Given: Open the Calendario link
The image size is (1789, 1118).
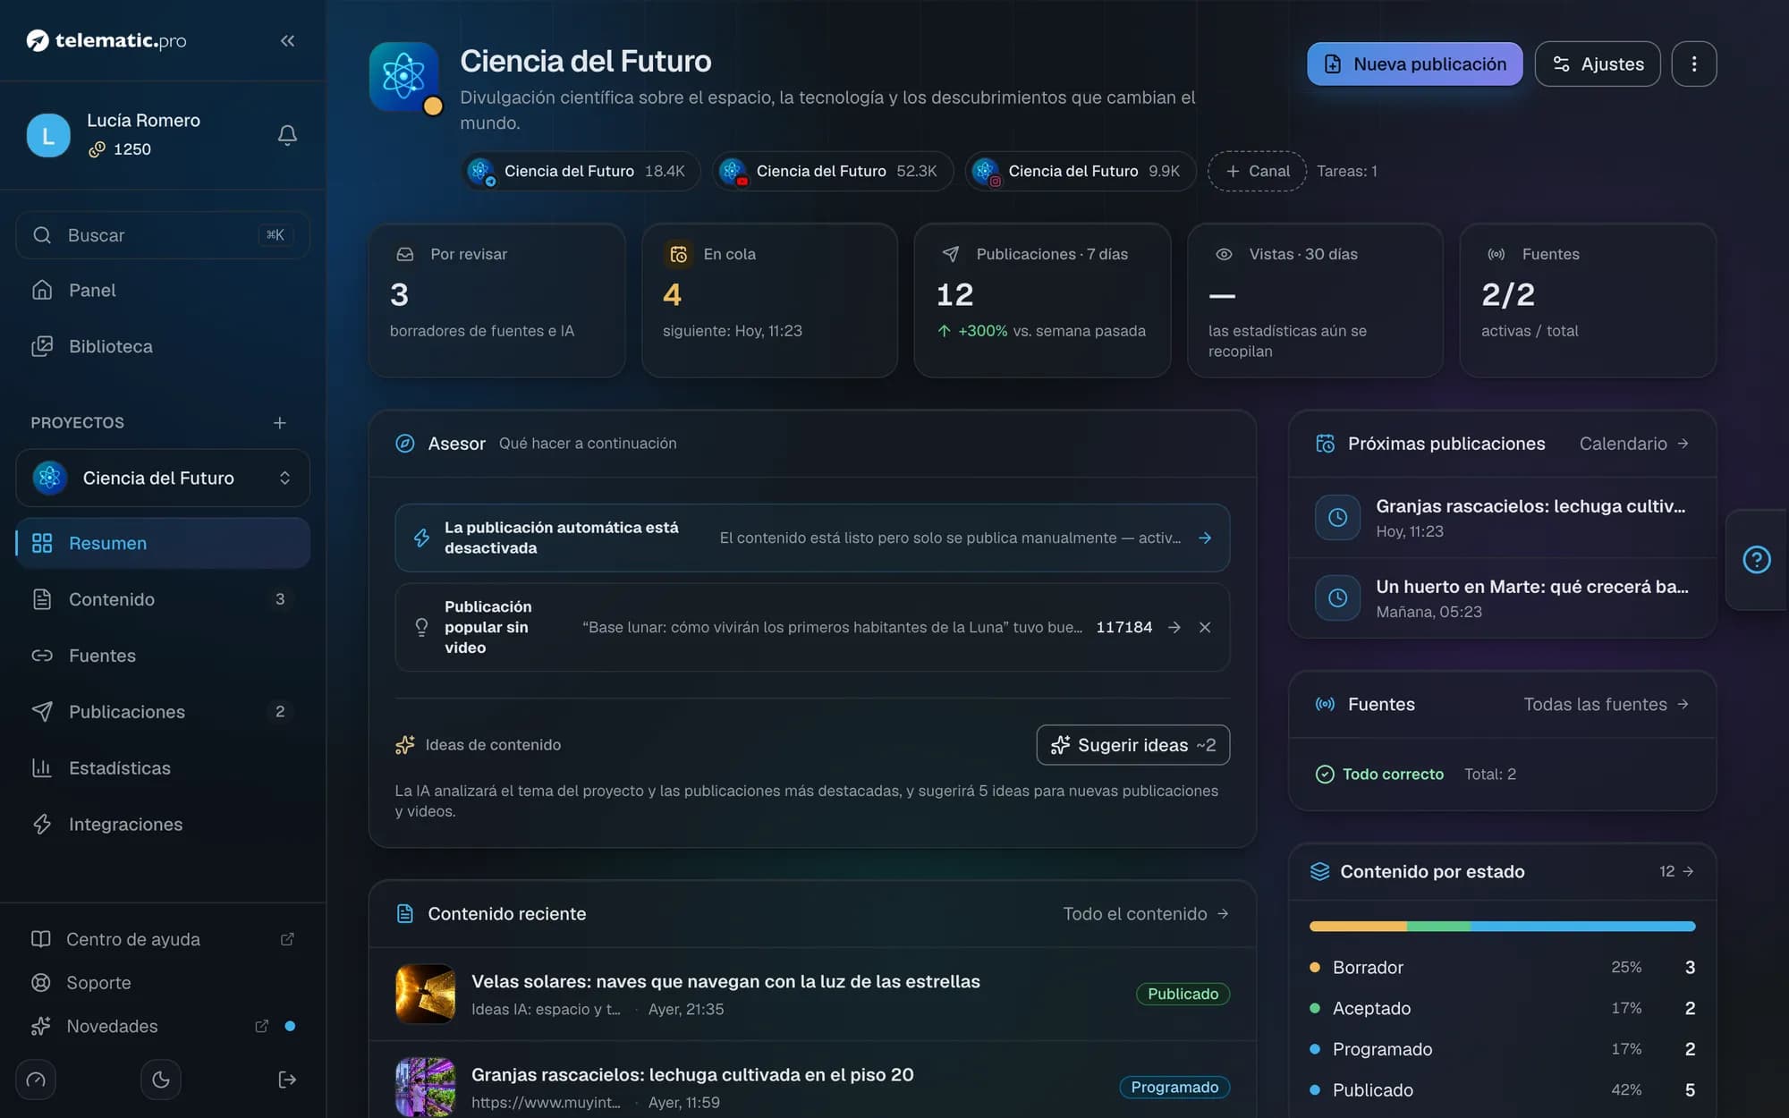Looking at the screenshot, I should tap(1633, 444).
